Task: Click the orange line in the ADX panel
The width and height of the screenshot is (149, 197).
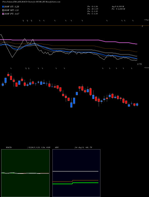Action: click(75, 181)
